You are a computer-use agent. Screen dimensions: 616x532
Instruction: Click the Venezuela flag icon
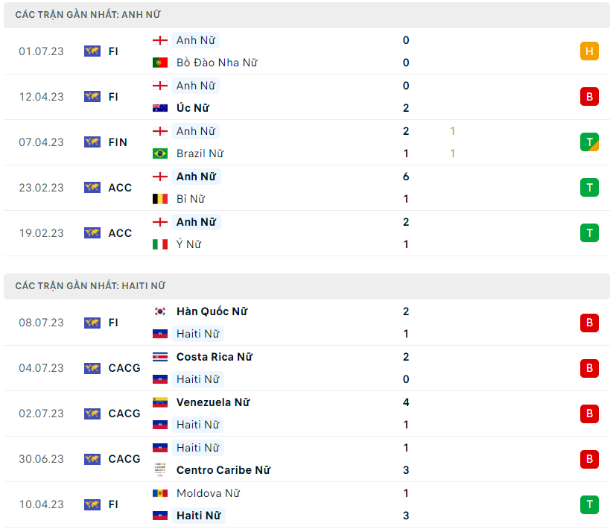tap(160, 402)
